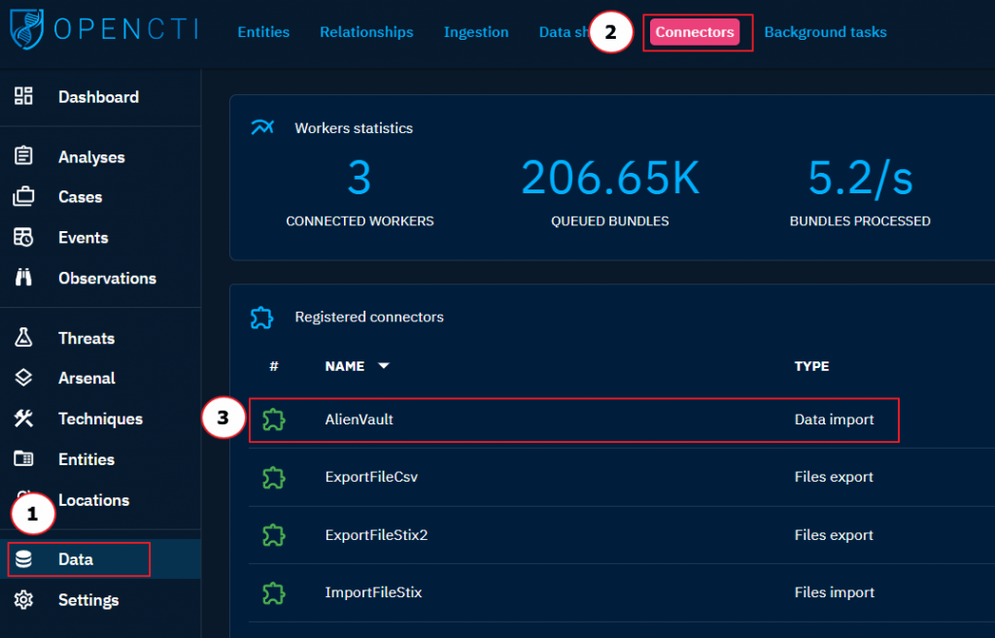Open Dashboard from the sidebar
The image size is (995, 638).
pyautogui.click(x=100, y=96)
